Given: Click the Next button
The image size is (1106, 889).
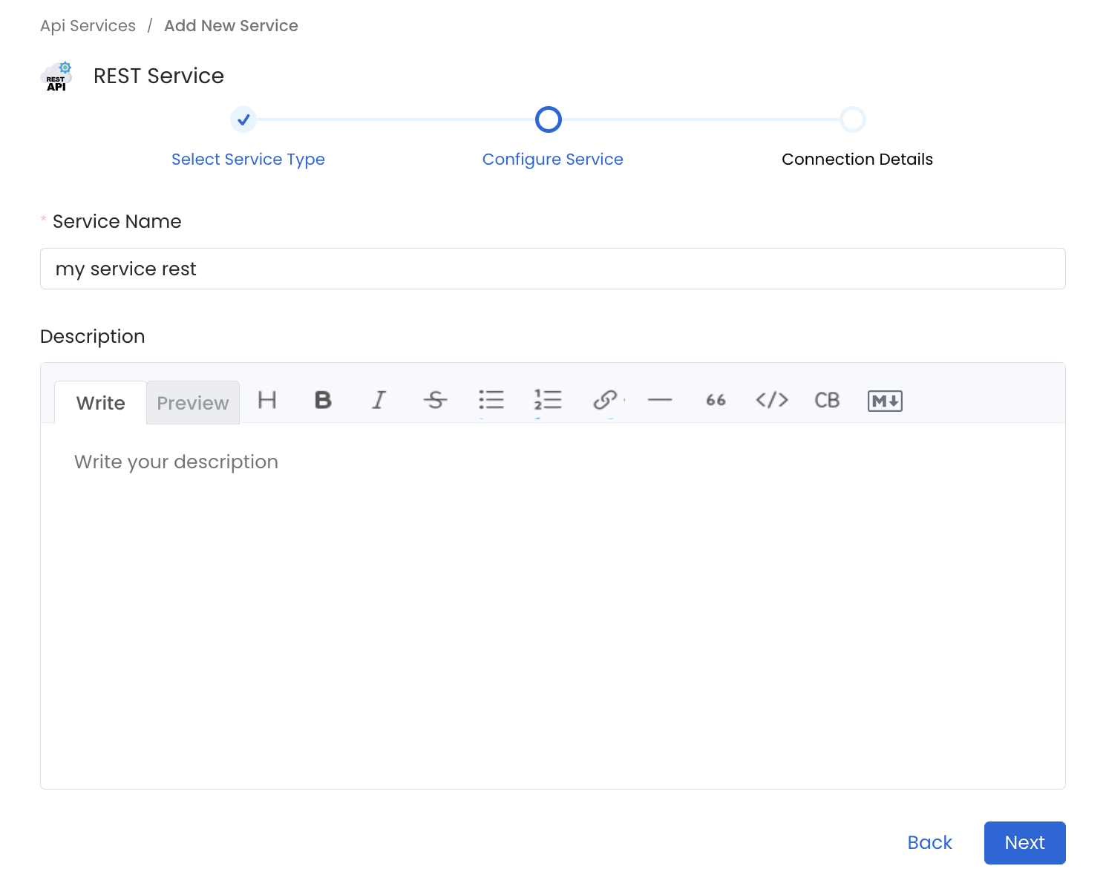Looking at the screenshot, I should [x=1024, y=842].
